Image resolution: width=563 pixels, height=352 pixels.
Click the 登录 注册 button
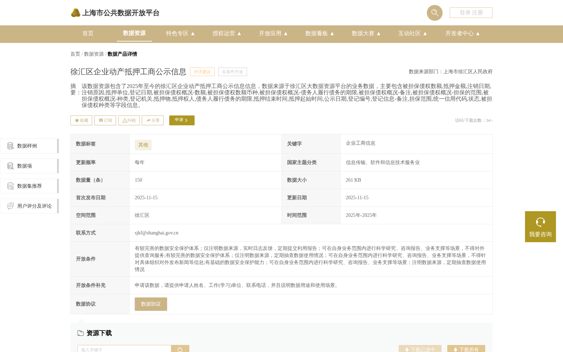click(x=471, y=13)
